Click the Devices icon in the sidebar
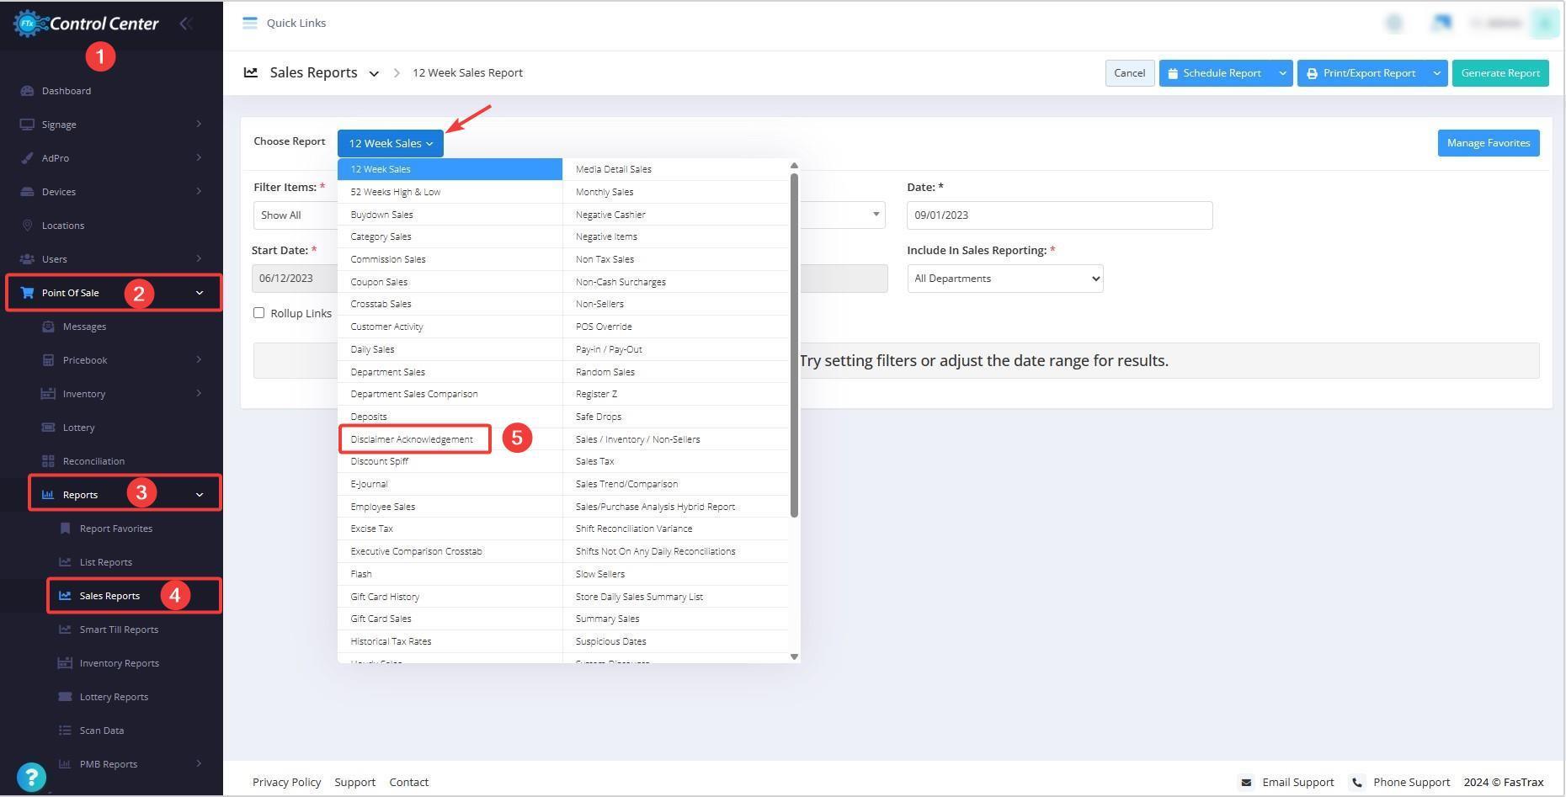Screen dimensions: 1566x797 click(x=27, y=192)
